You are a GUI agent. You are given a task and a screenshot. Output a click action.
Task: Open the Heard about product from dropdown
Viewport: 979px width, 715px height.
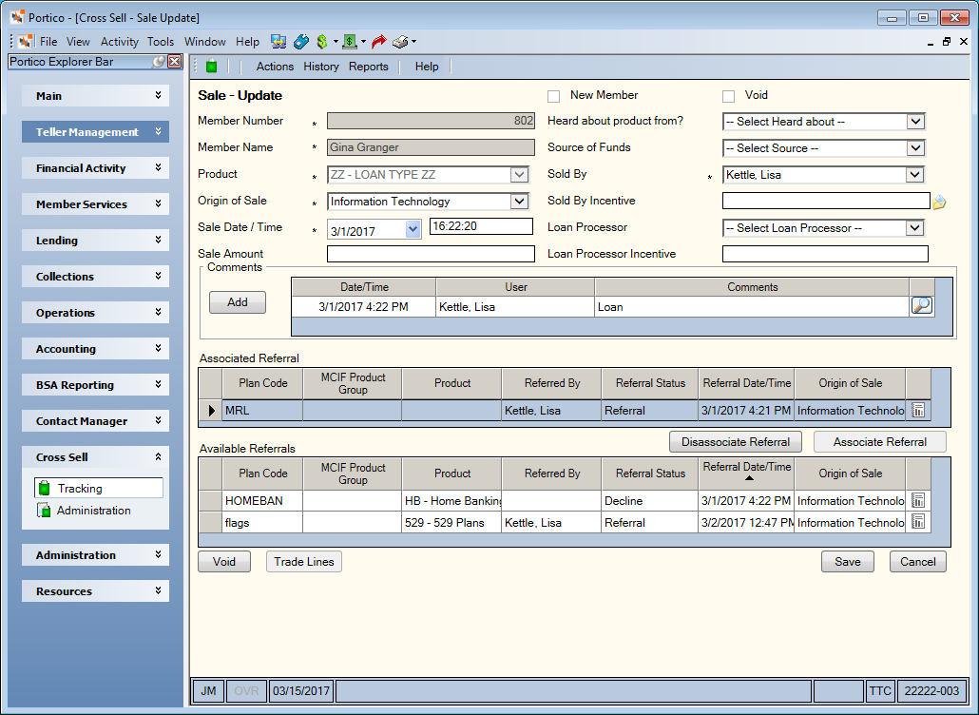915,121
